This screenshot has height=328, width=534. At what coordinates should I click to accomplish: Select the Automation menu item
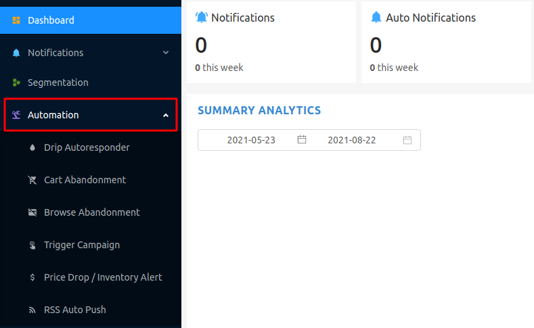[91, 115]
